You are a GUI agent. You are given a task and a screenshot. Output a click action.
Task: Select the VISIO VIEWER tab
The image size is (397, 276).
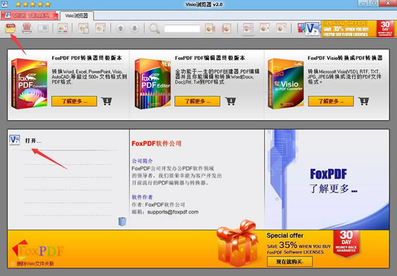tap(31, 15)
